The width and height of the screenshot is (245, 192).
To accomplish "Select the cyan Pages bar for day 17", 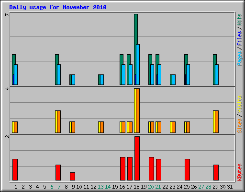I will pos(131,74).
